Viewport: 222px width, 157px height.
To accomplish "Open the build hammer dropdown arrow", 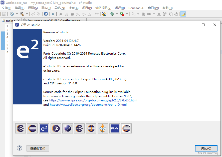I will [x=27, y=14].
